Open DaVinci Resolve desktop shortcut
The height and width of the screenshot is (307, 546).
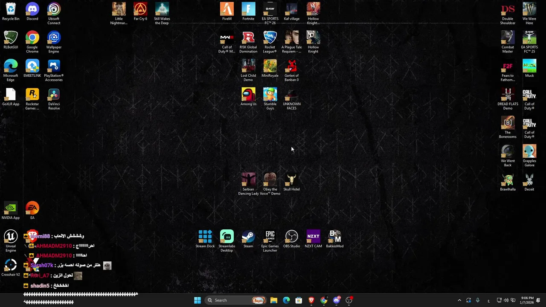coord(54,99)
